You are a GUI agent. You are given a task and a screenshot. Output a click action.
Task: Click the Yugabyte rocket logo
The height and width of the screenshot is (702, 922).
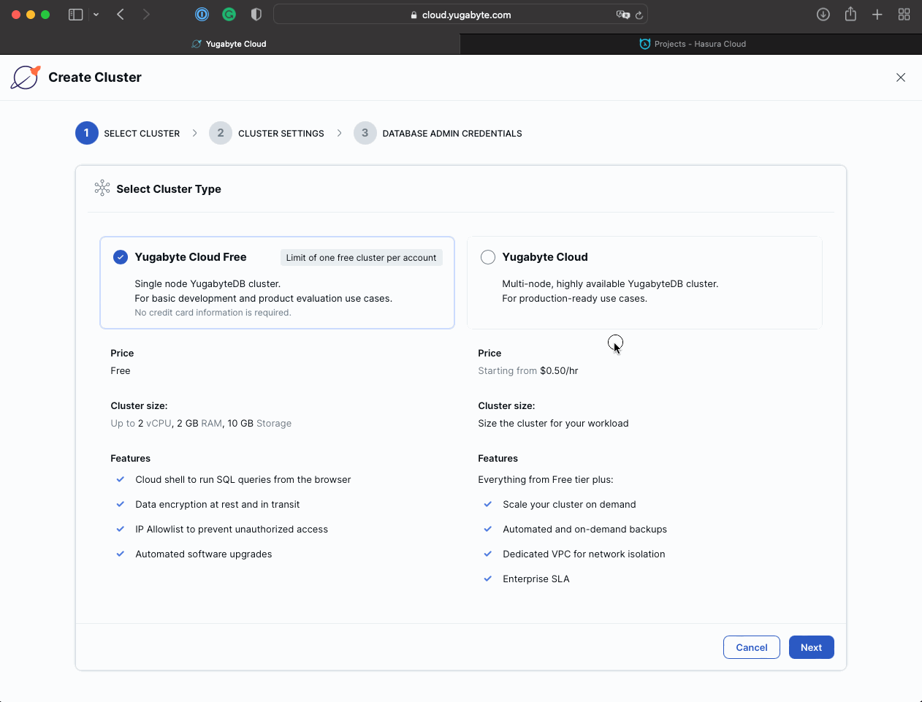pos(25,77)
